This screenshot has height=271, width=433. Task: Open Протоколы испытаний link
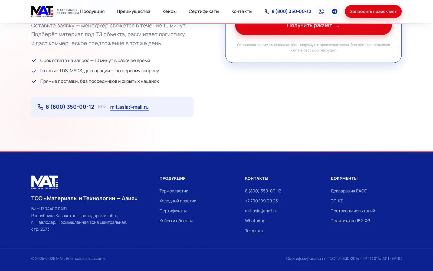[x=353, y=211]
